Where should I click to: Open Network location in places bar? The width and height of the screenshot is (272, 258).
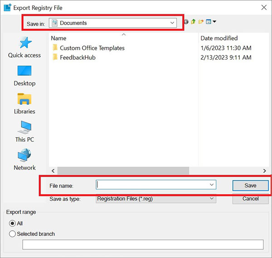pyautogui.click(x=24, y=159)
